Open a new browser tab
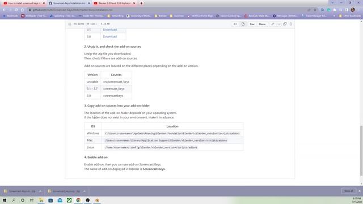363x204 pixels. coord(141,3)
